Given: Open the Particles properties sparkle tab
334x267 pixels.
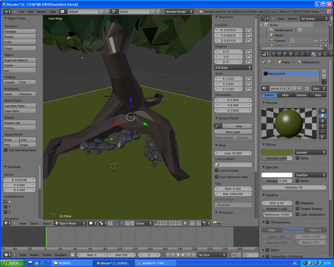Looking at the screenshot, I should tap(325, 54).
